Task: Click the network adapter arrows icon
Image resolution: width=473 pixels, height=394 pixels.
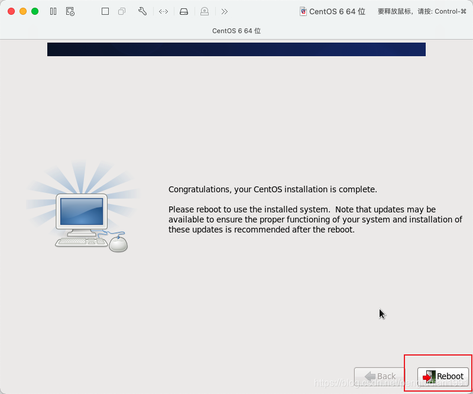Action: tap(163, 11)
